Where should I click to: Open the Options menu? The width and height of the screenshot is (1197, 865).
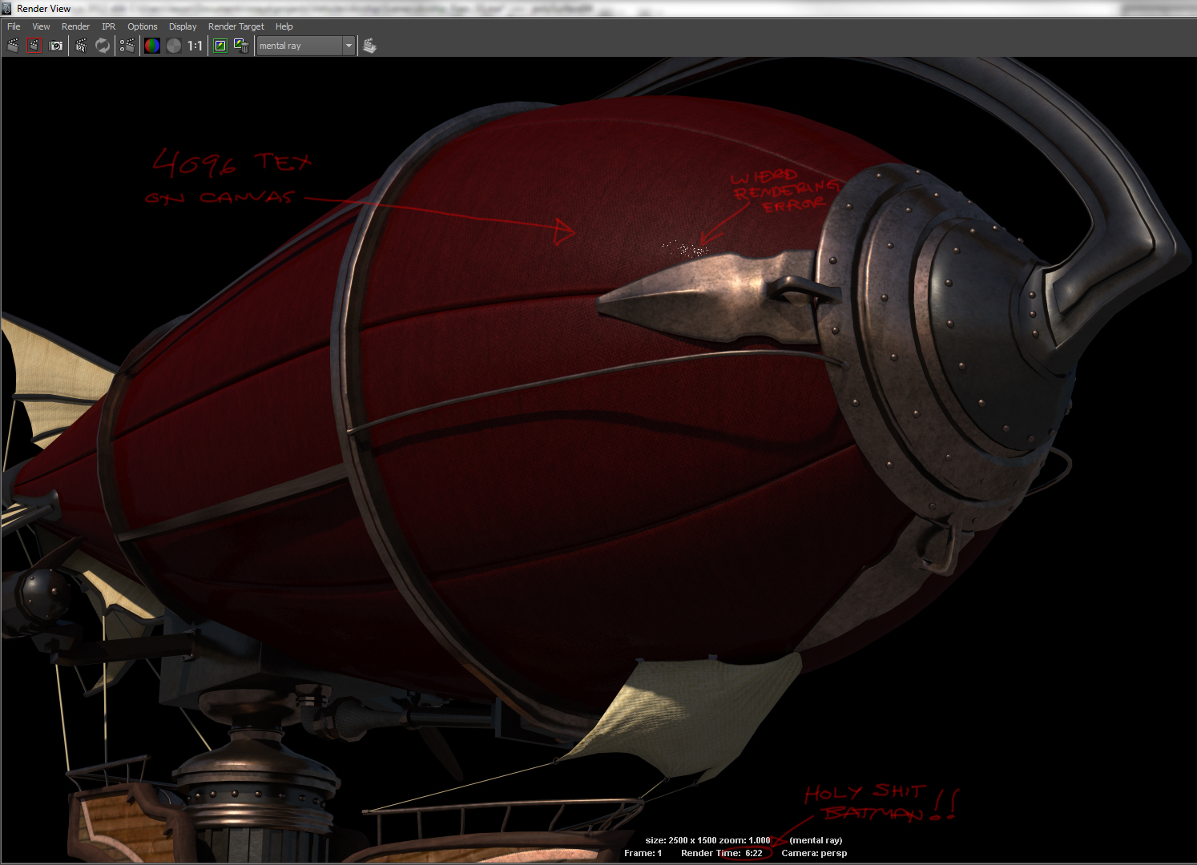143,26
